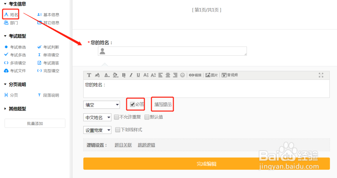Insert 音视频 media
Image resolution: width=337 pixels, height=178 pixels.
point(230,75)
